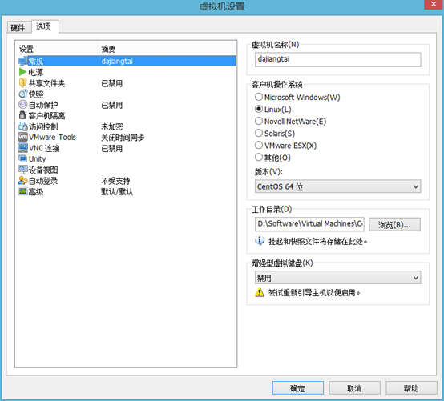
Task: Close the 虚拟机设置 dialog
Action: tap(434, 4)
